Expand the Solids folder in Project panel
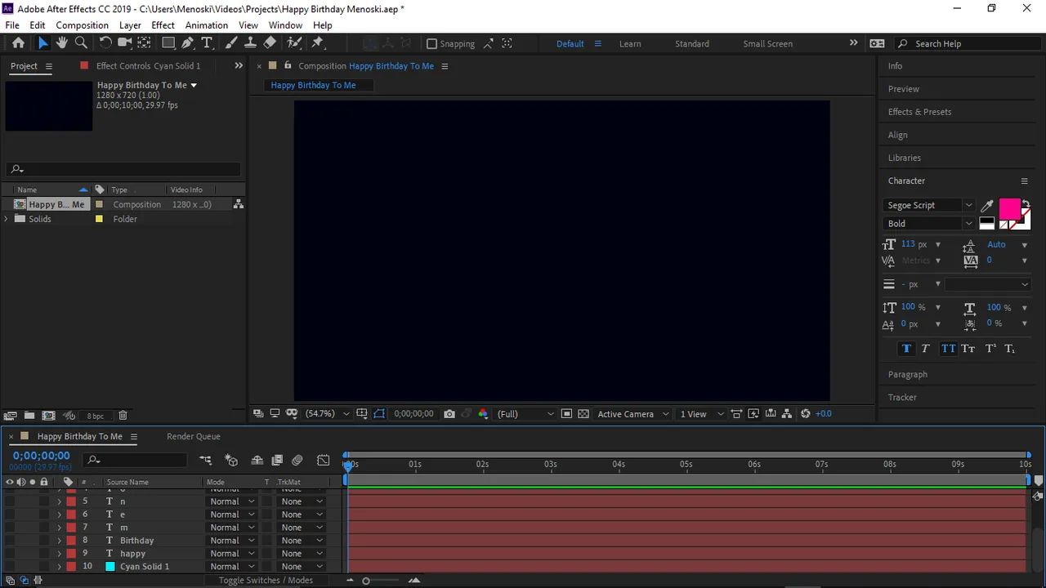Screen dimensions: 1046x588 coord(7,219)
